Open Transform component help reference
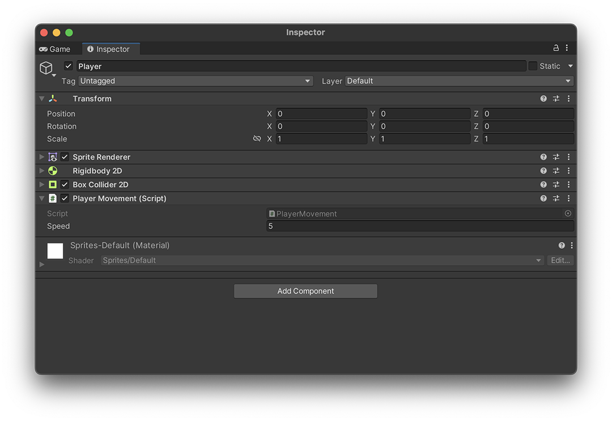The width and height of the screenshot is (612, 421). coord(543,99)
